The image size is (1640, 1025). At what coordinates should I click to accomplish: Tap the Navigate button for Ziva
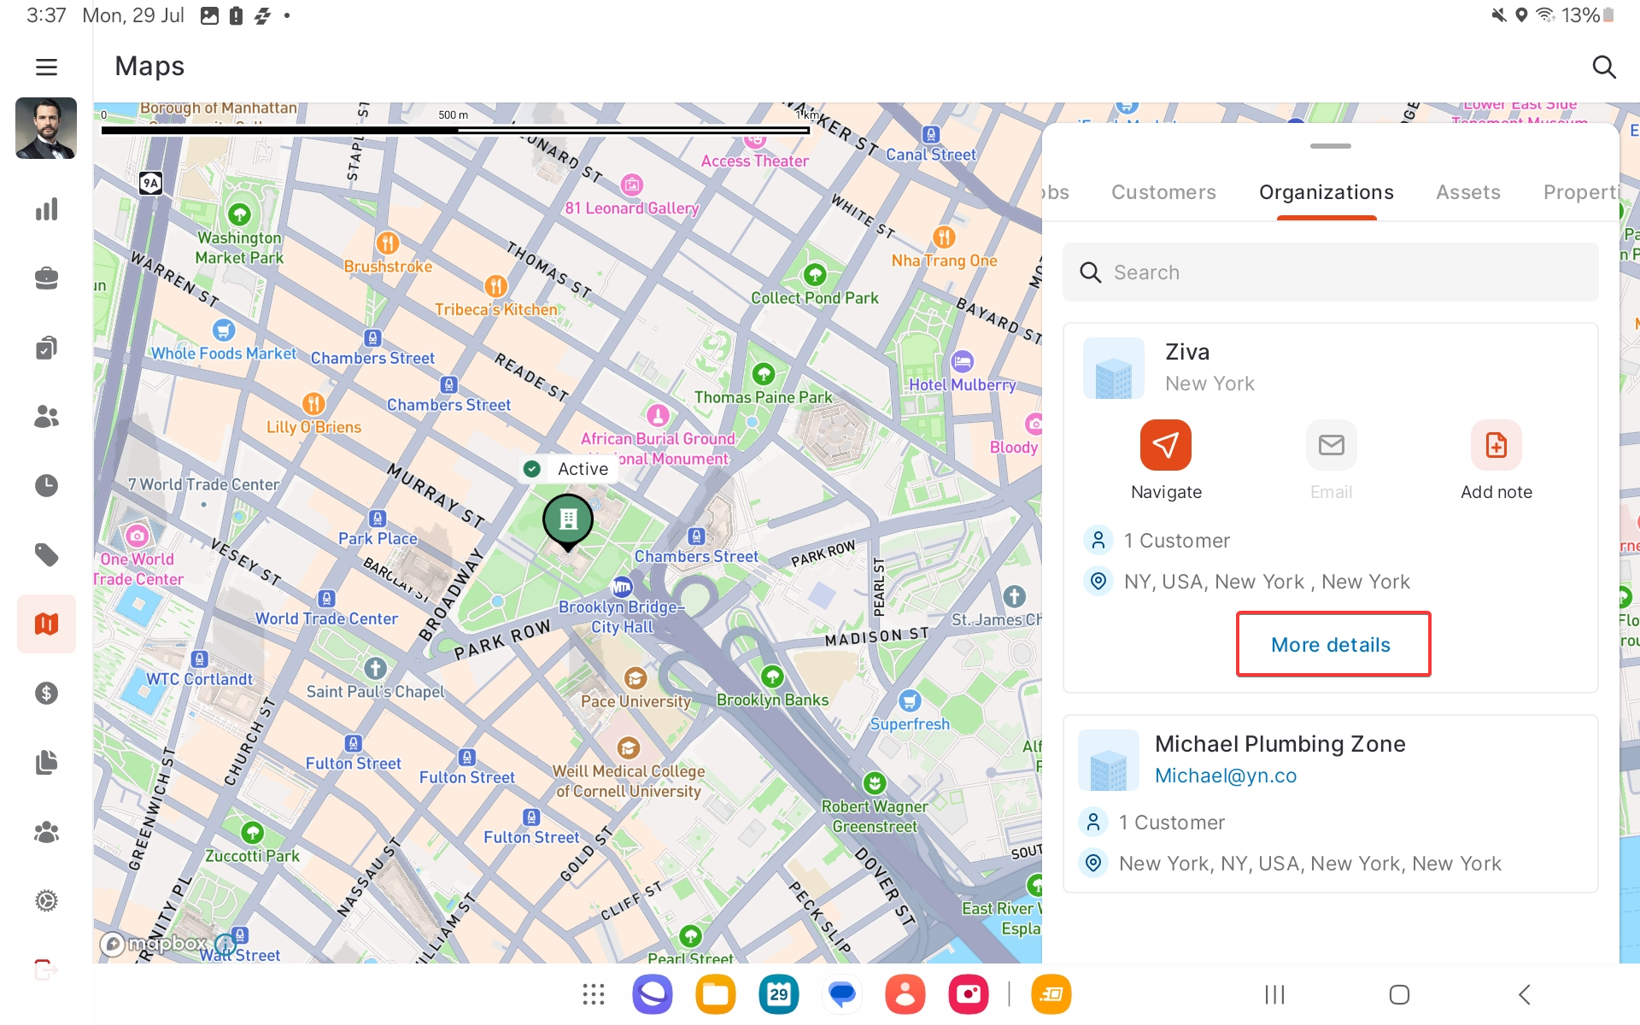click(1165, 446)
